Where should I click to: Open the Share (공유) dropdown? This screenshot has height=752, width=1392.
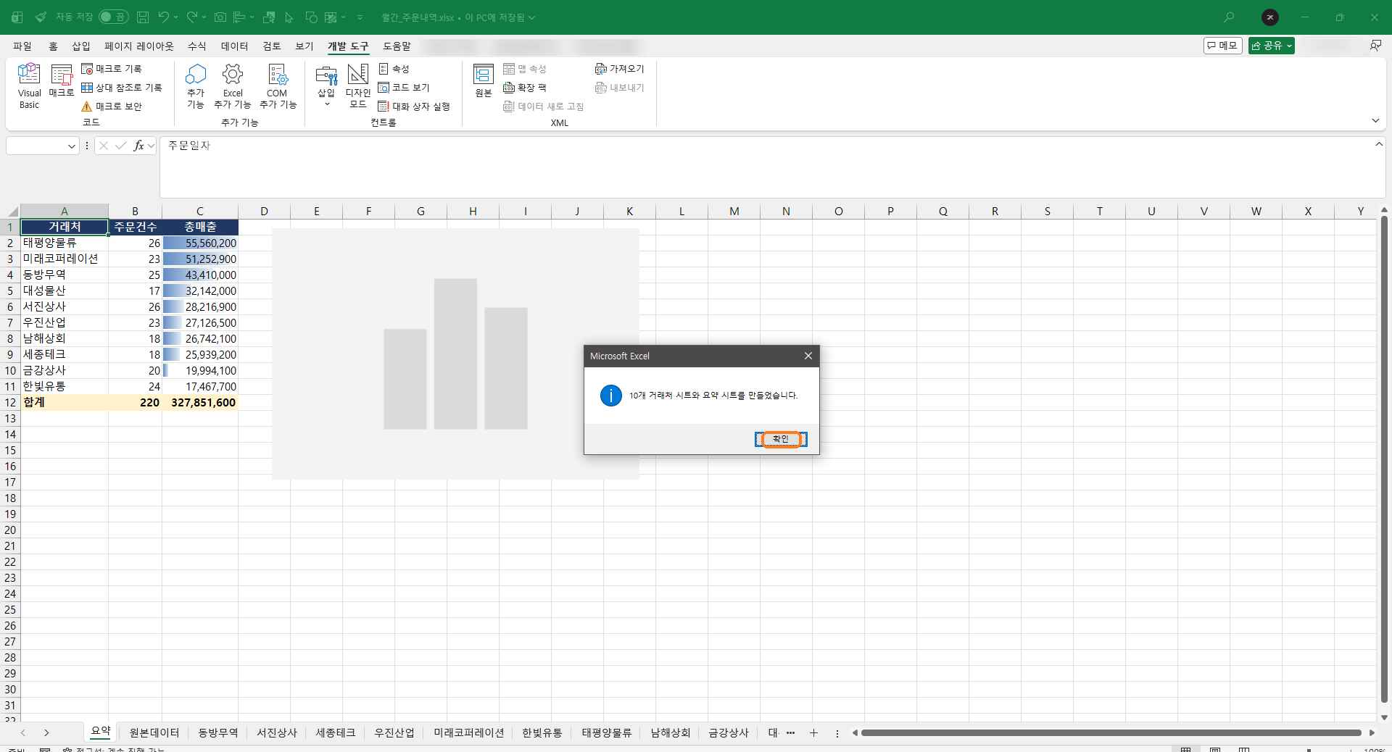(x=1272, y=46)
